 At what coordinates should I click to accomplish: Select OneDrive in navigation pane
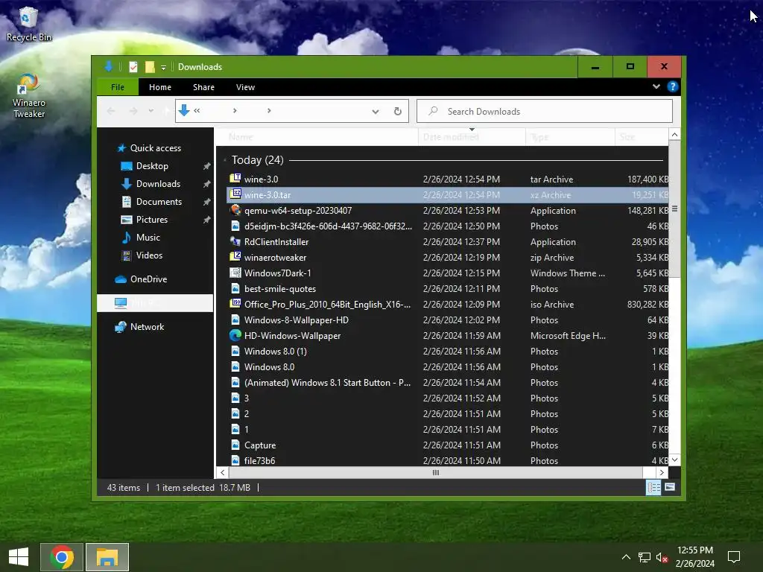point(148,279)
